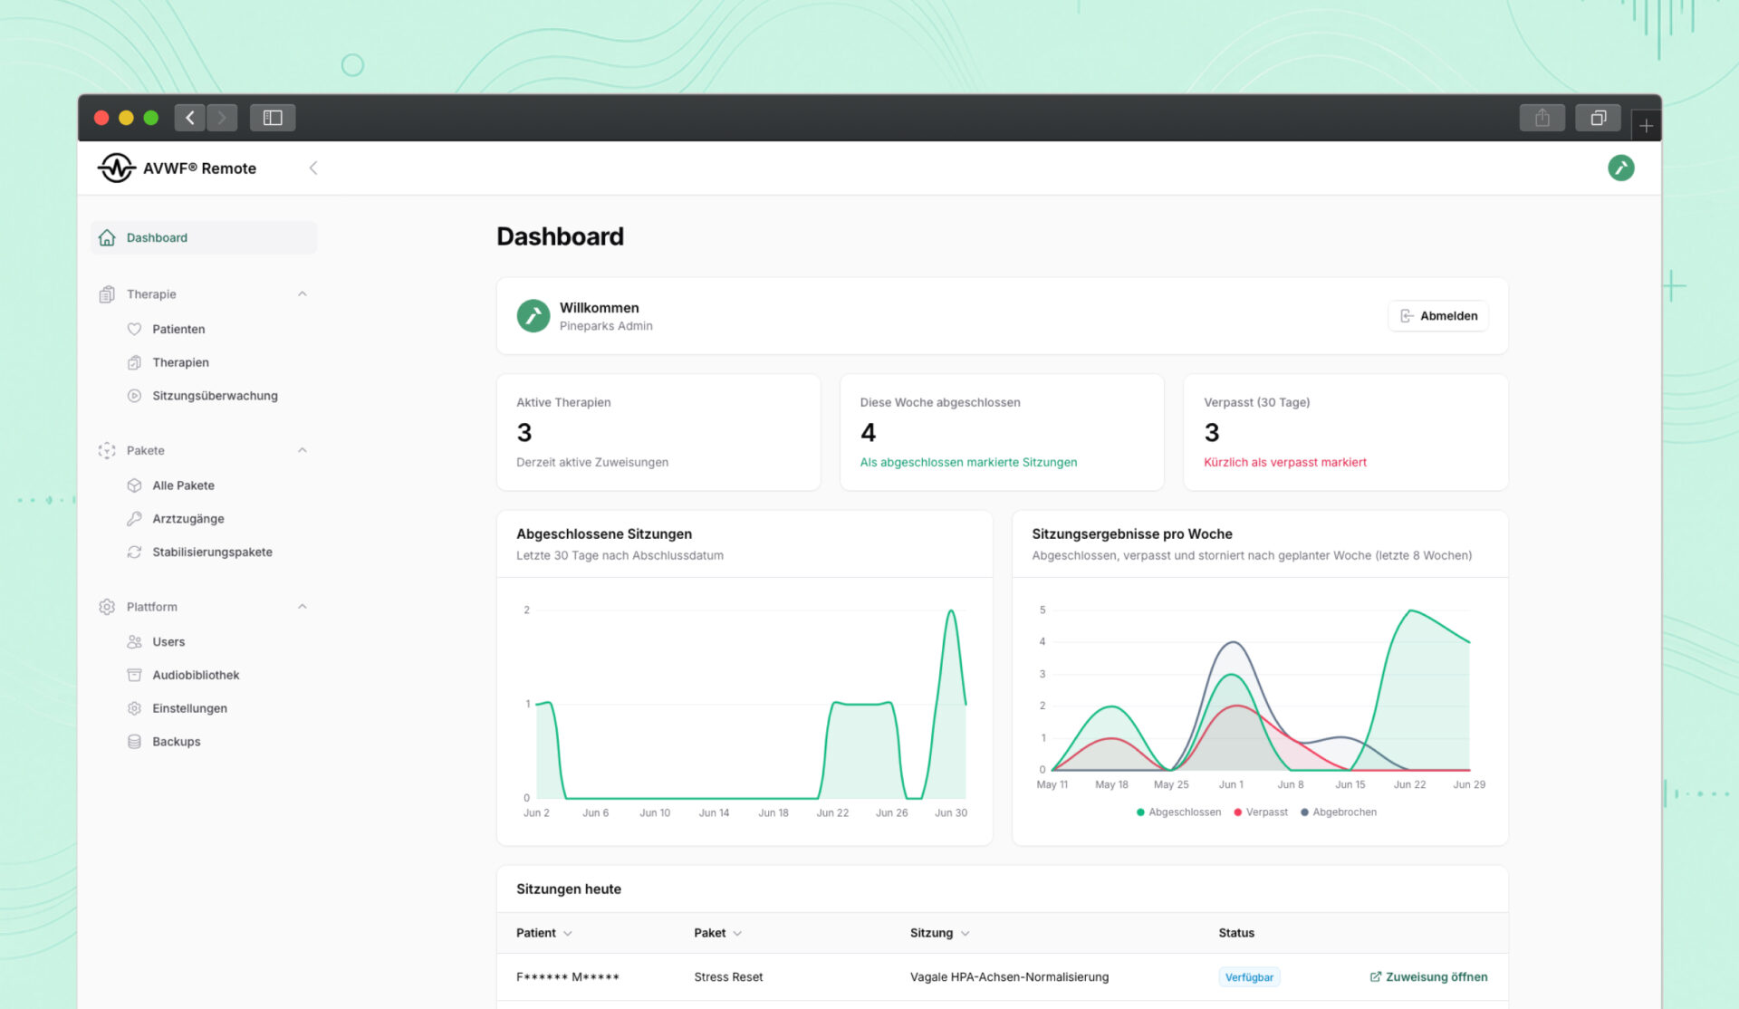Open Arztzugänge in the sidebar
This screenshot has width=1739, height=1009.
pos(204,519)
